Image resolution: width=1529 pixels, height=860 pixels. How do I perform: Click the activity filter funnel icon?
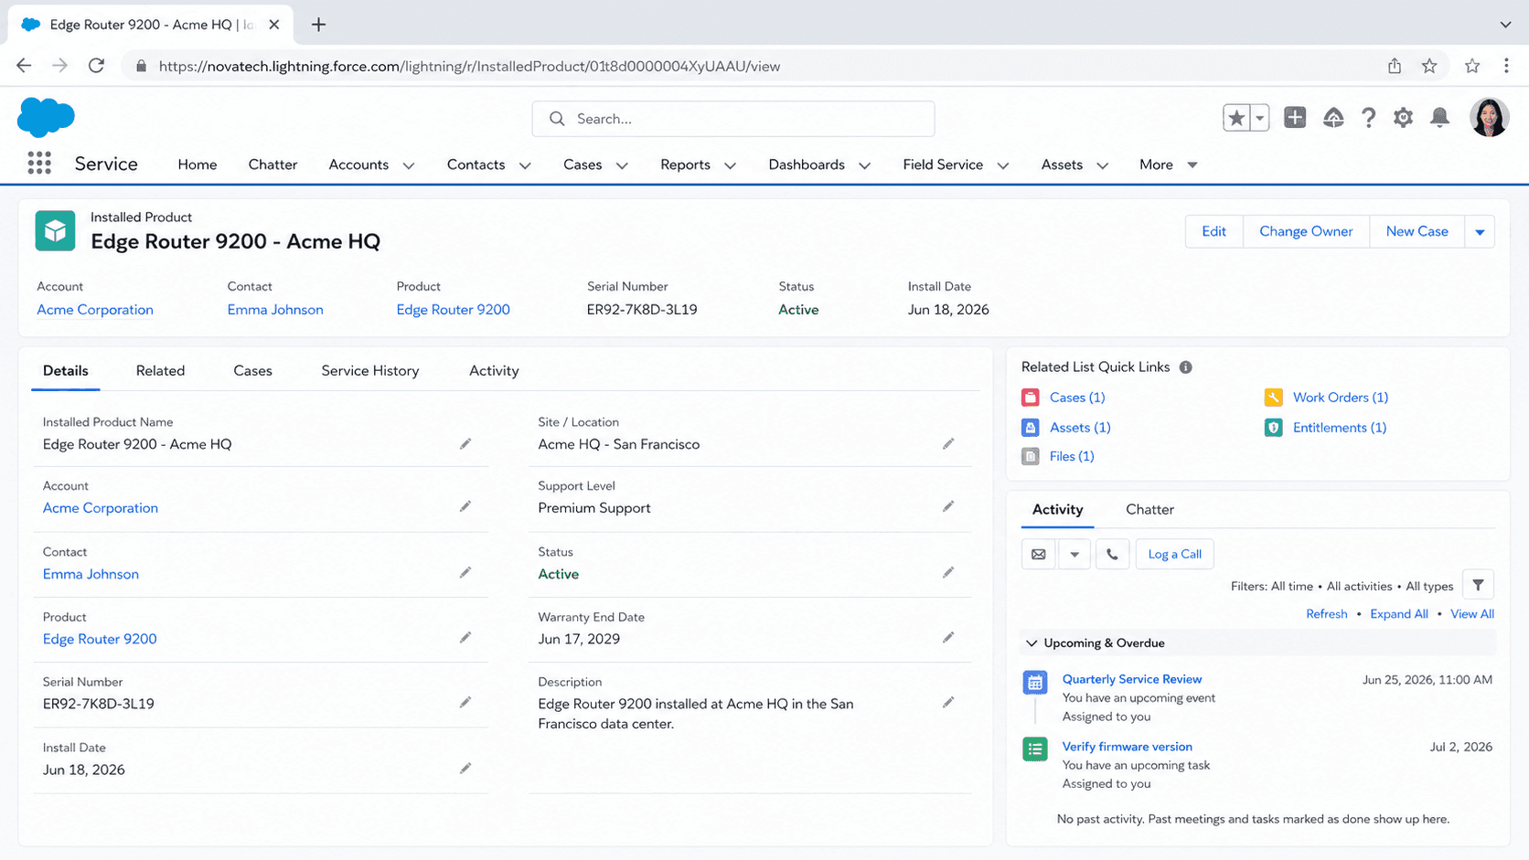[1478, 585]
